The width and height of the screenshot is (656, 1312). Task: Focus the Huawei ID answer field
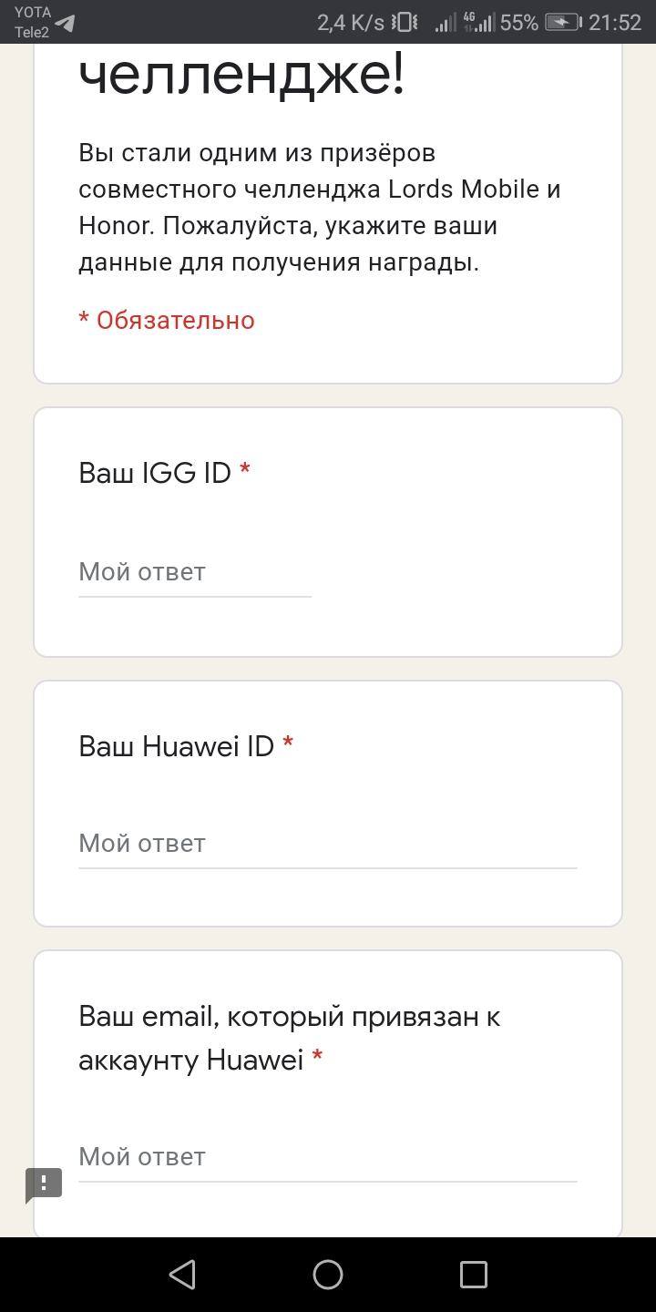click(x=327, y=845)
